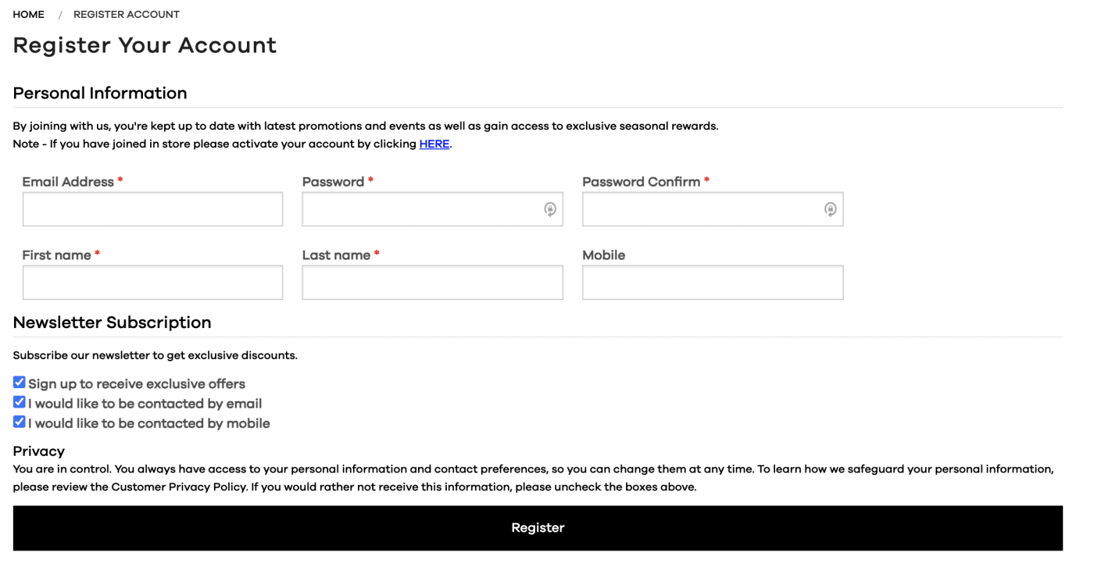This screenshot has width=1094, height=563.
Task: Click the Email Address field label
Action: [x=68, y=182]
